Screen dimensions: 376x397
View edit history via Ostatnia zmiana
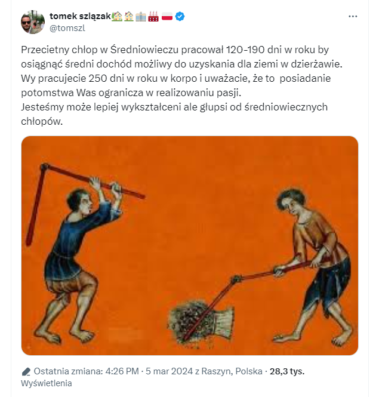69,371
